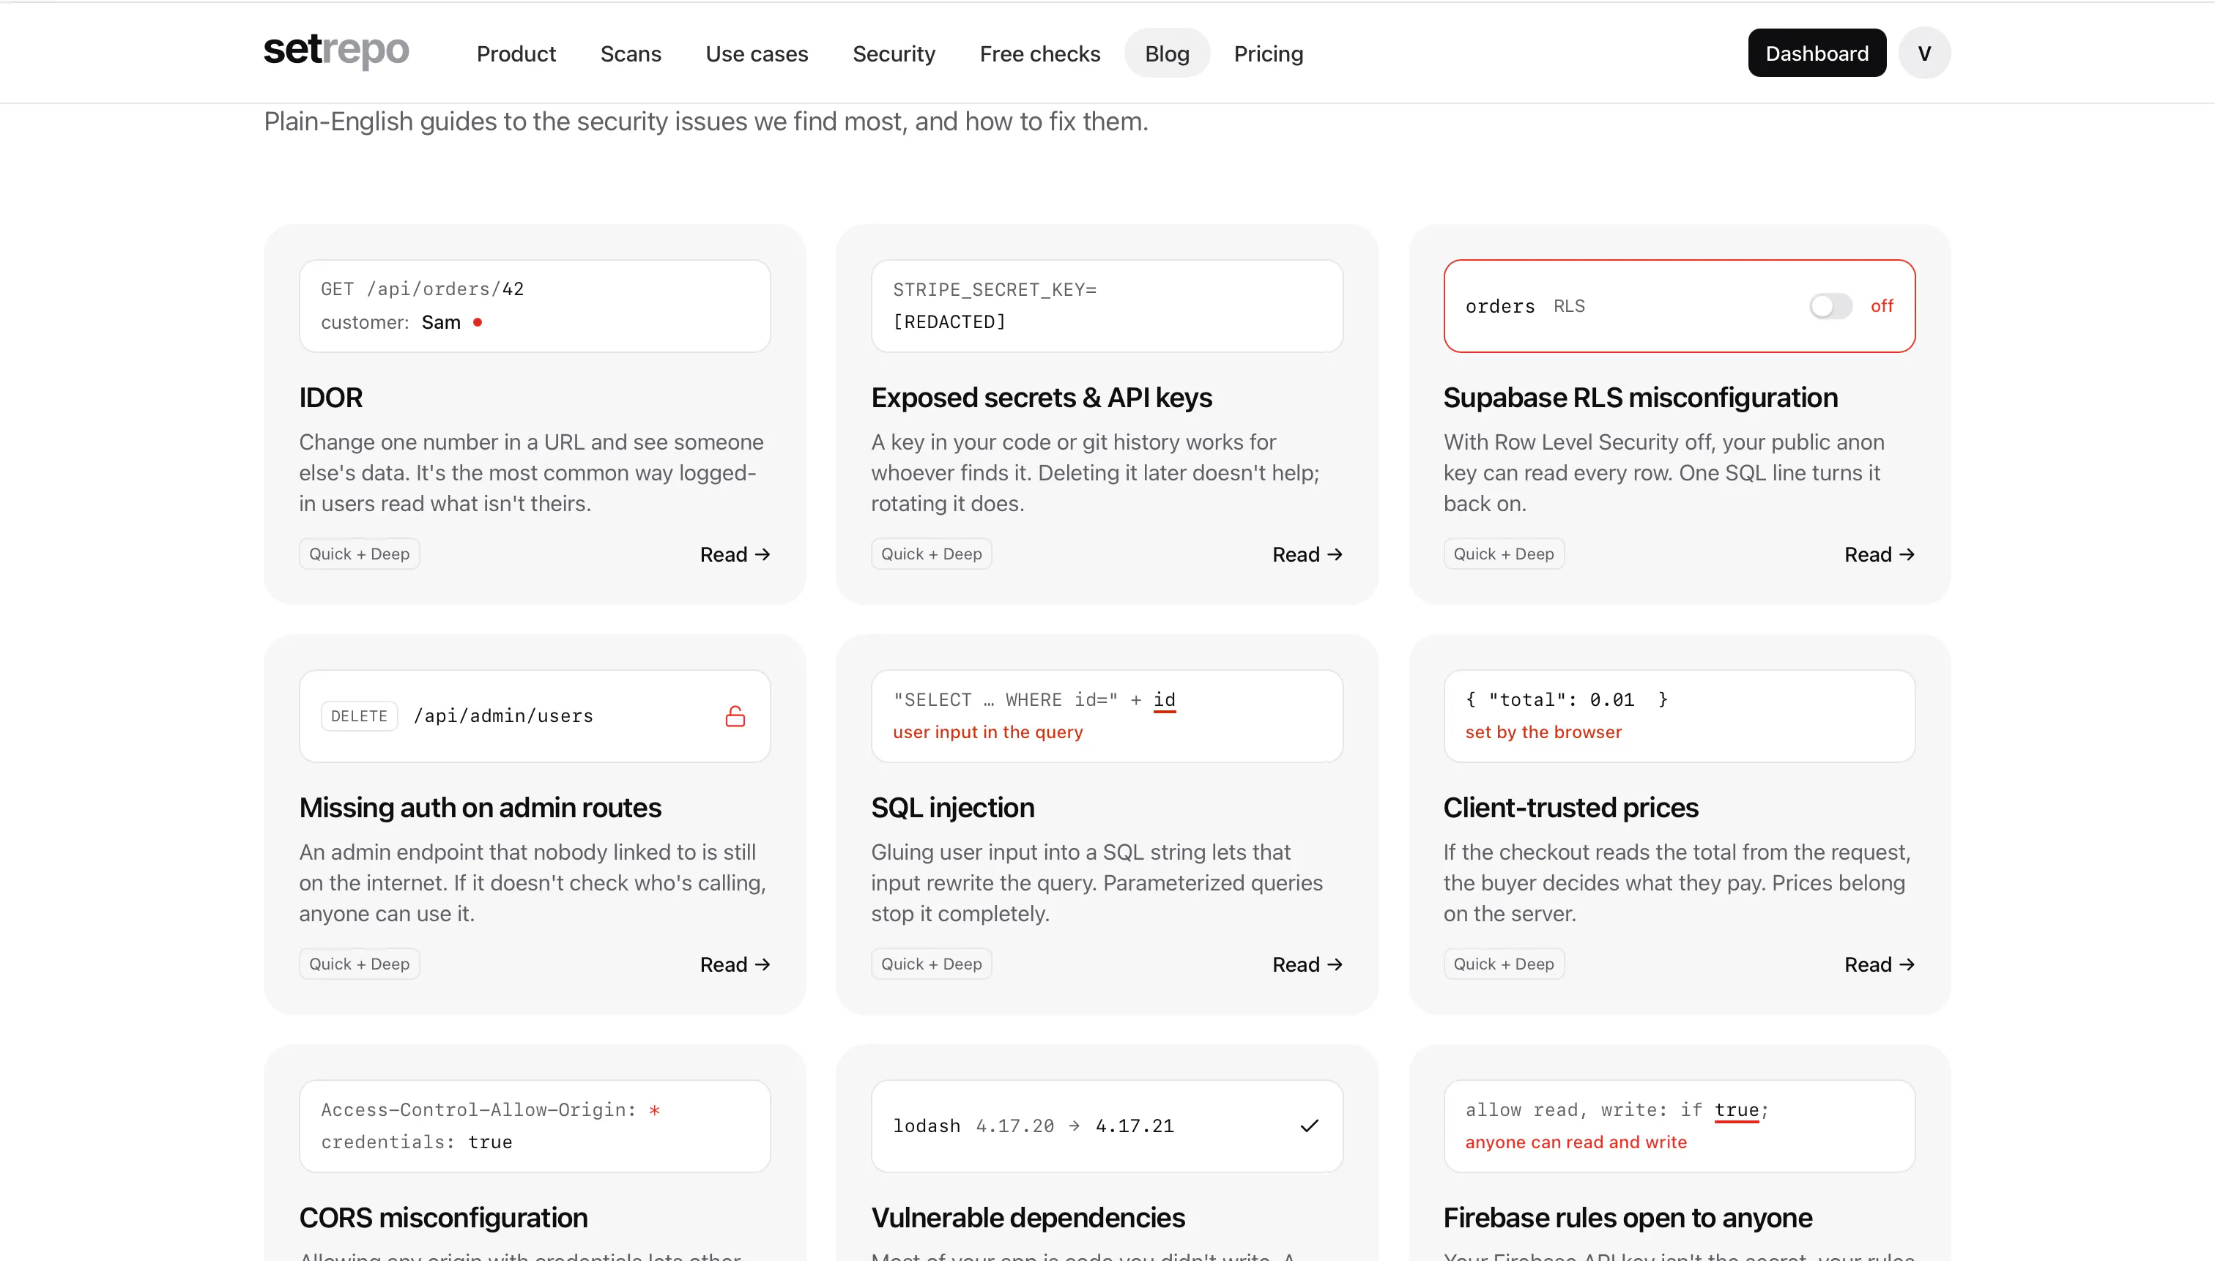
Task: Click Quick + Deep tag on IDOR card
Action: (x=359, y=554)
